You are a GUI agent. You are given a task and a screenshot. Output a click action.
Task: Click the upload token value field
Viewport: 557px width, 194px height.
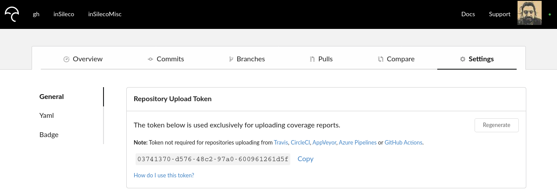[213, 159]
